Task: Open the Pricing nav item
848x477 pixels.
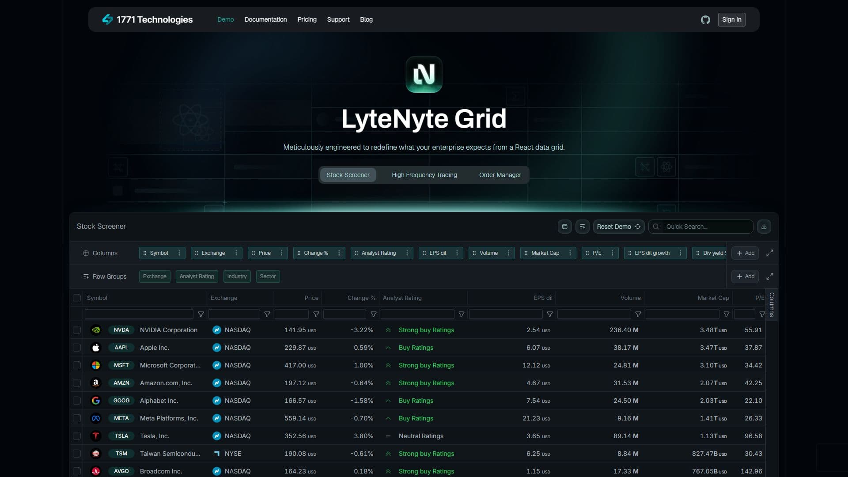Action: click(x=307, y=19)
